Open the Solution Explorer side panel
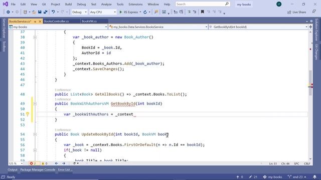The height and width of the screenshot is (180, 321). click(x=316, y=29)
